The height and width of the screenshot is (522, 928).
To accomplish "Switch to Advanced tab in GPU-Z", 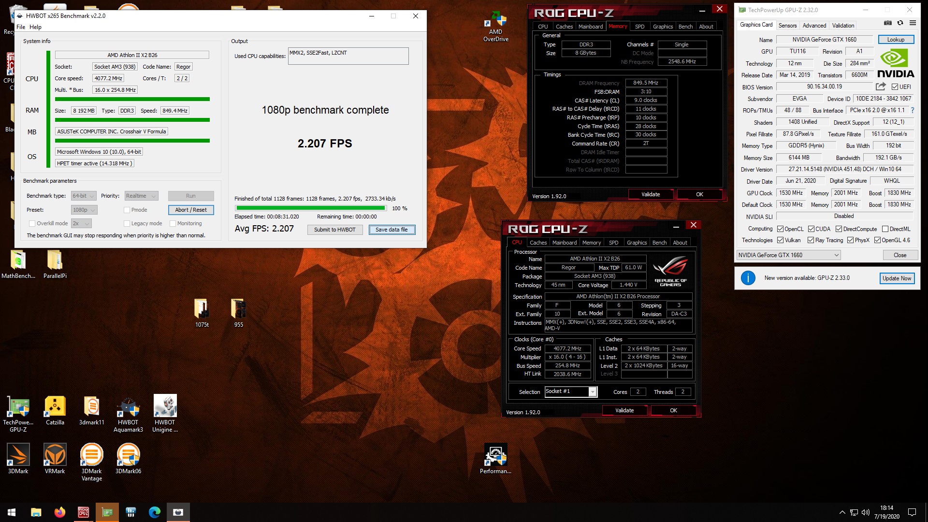I will pos(814,26).
